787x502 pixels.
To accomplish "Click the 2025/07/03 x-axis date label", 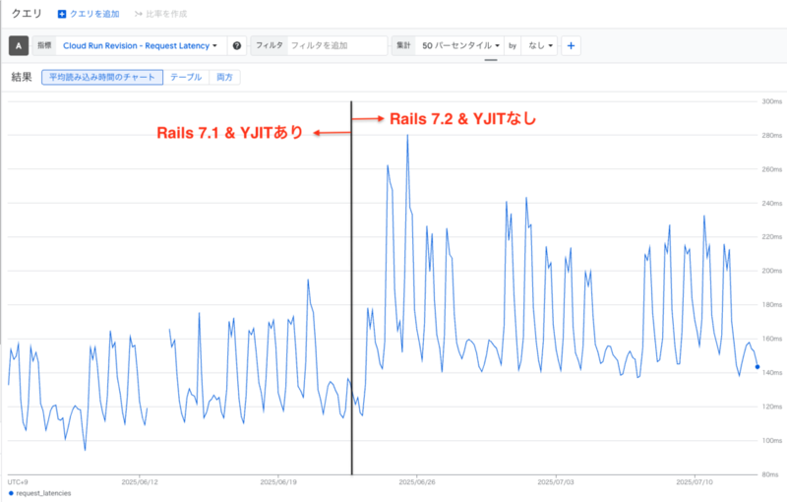I will [556, 482].
